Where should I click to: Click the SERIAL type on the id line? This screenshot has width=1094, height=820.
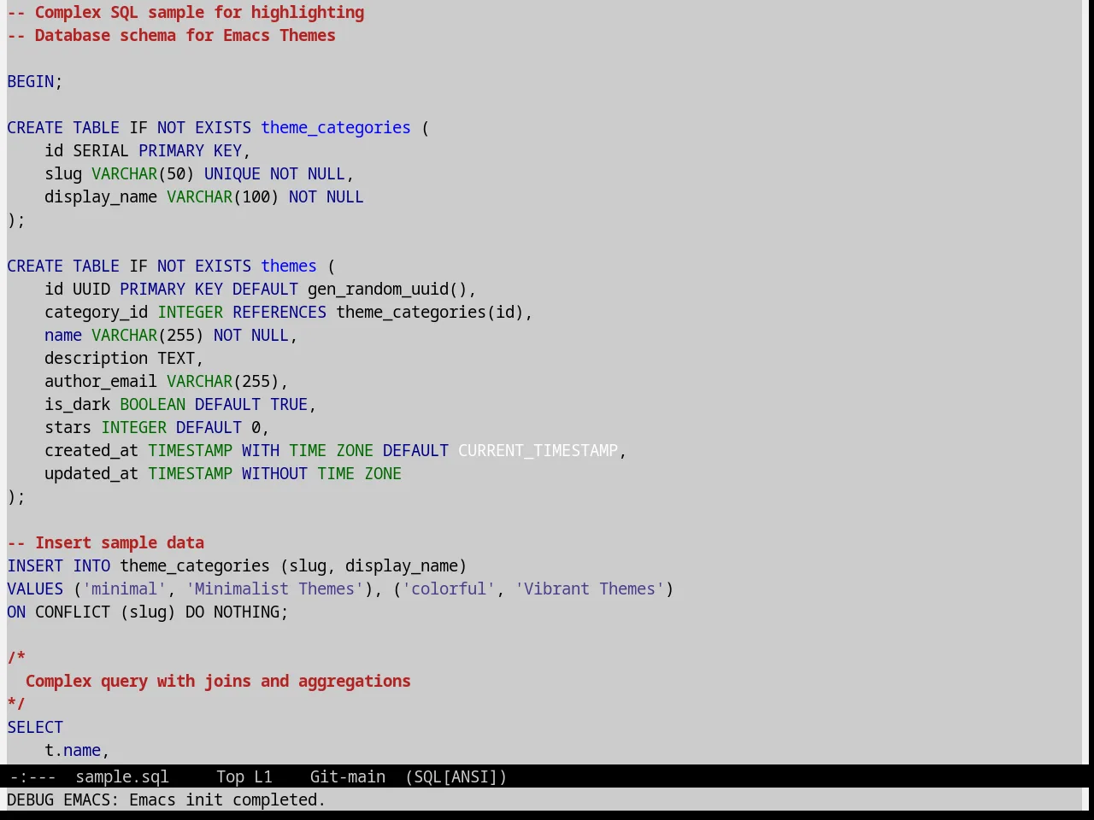(x=101, y=151)
